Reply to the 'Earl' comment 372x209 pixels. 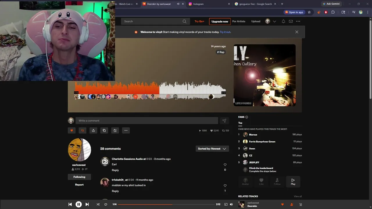pyautogui.click(x=115, y=170)
